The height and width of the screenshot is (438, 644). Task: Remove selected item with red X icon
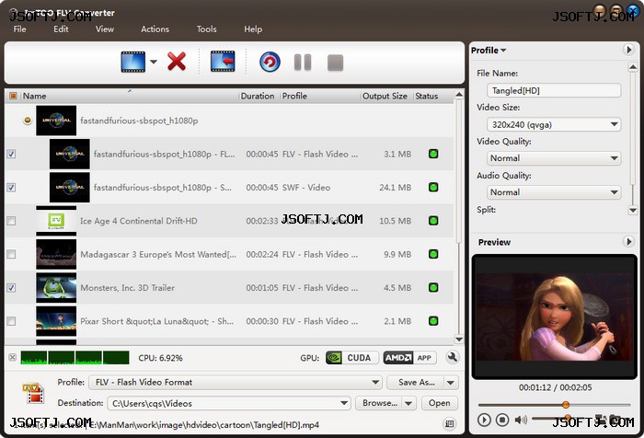177,62
